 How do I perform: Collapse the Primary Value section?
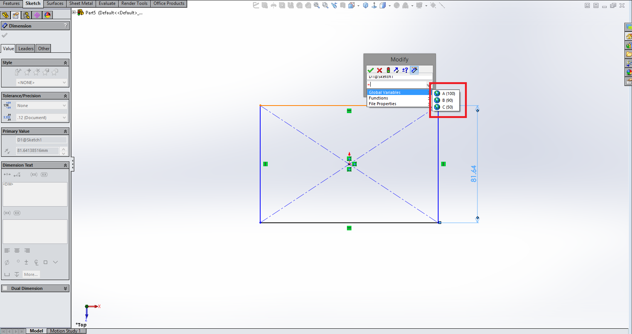point(66,131)
